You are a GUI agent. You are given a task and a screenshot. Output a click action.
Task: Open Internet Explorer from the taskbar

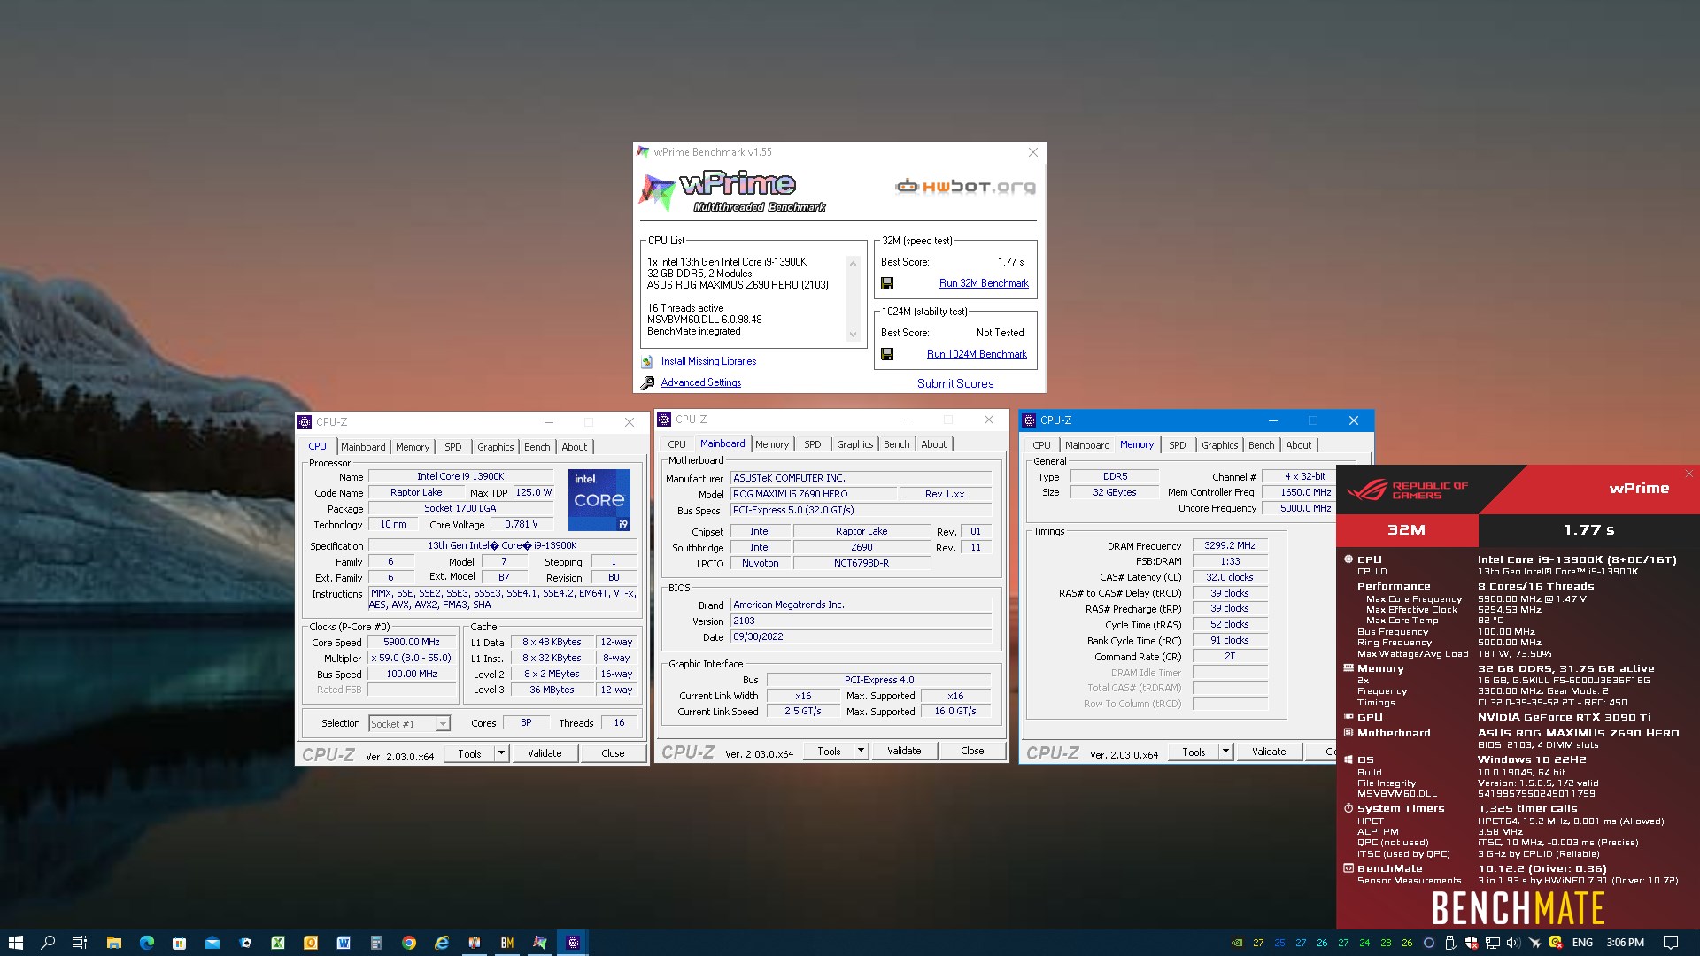coord(442,943)
